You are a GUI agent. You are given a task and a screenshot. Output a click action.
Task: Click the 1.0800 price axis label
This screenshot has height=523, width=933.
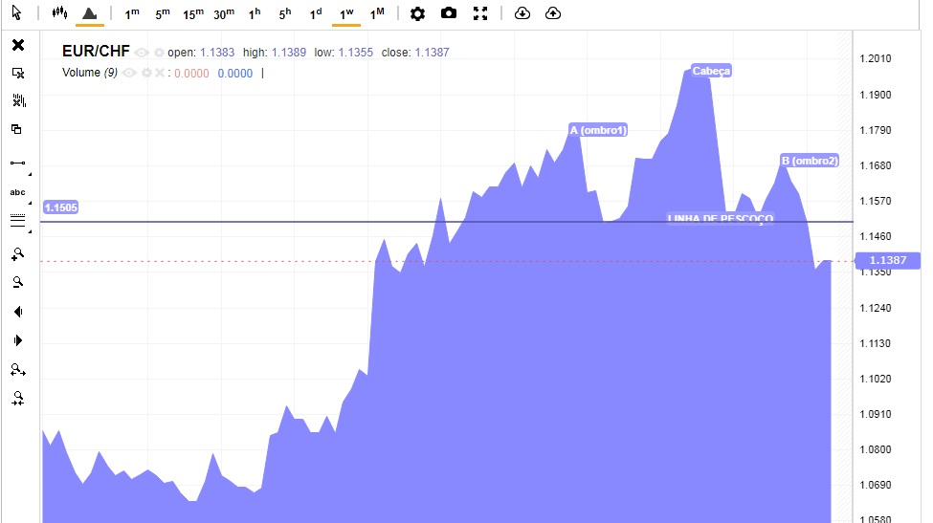coord(876,449)
